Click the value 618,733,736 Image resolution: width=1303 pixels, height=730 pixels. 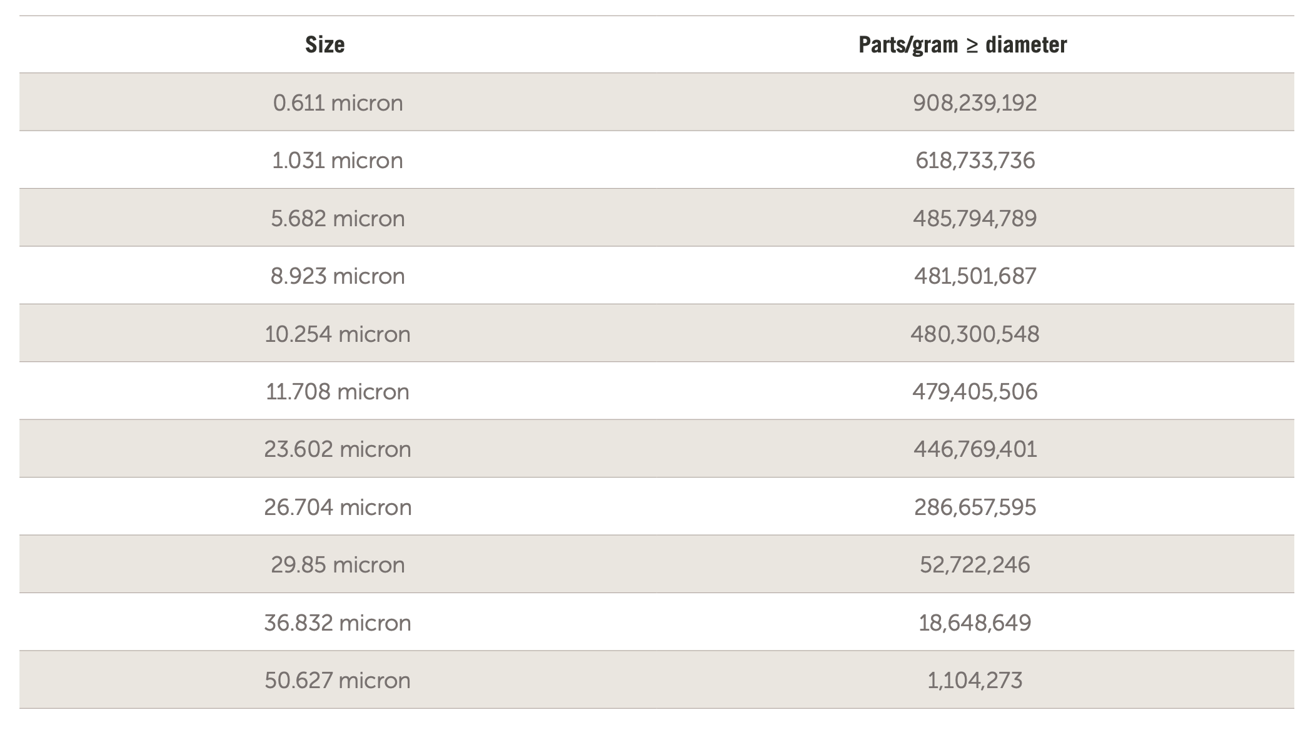coord(975,161)
